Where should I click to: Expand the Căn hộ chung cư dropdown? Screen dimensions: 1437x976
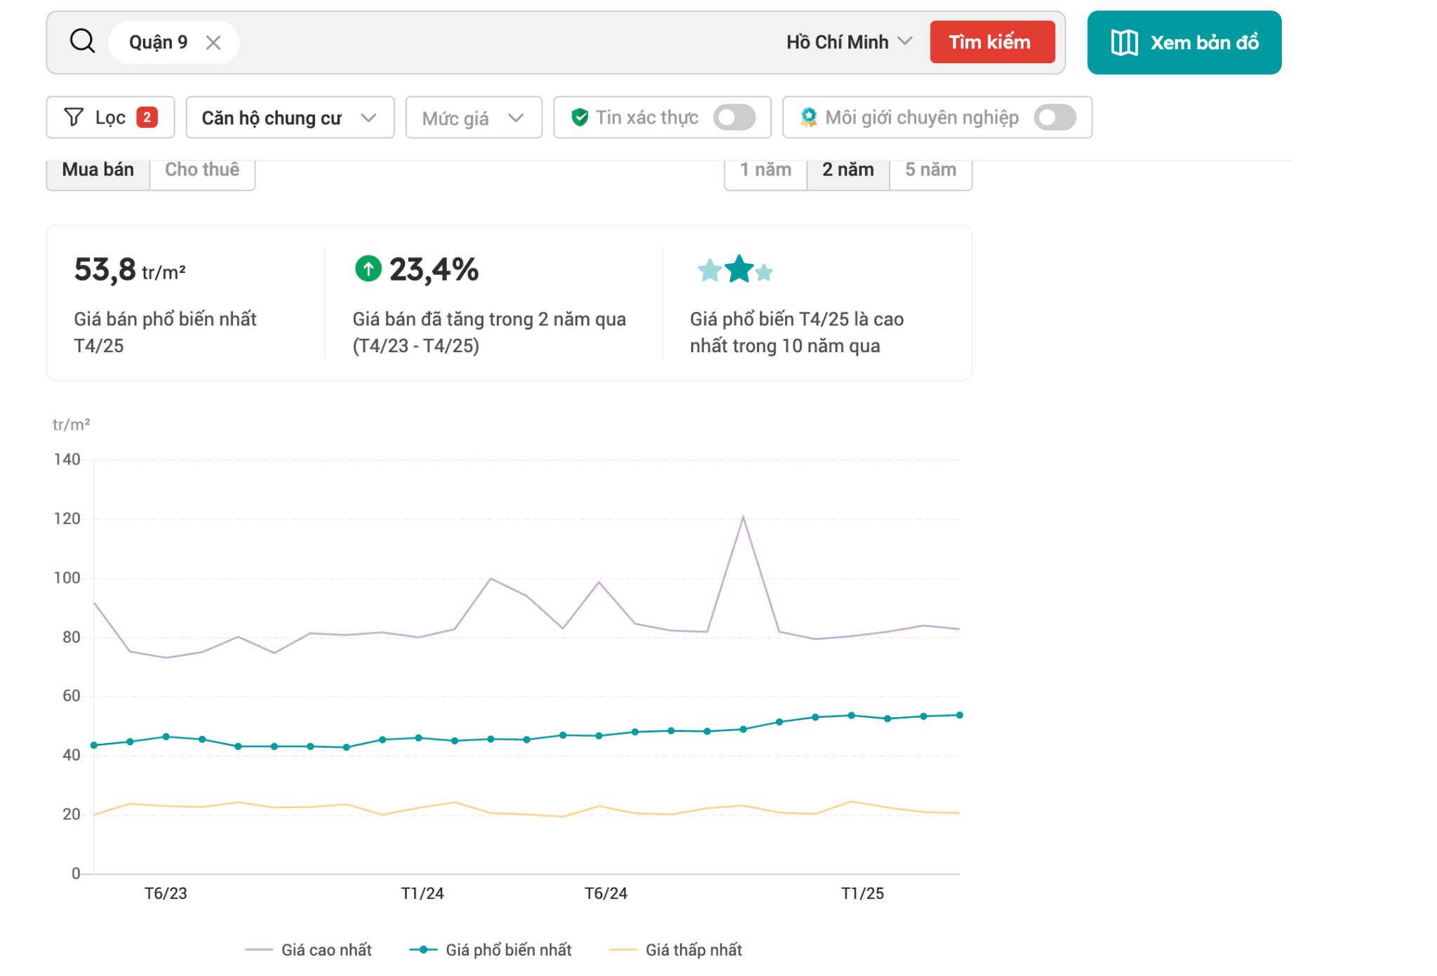click(289, 118)
